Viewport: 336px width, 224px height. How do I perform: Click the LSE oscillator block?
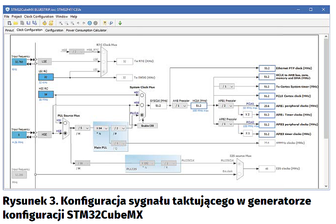point(45,61)
